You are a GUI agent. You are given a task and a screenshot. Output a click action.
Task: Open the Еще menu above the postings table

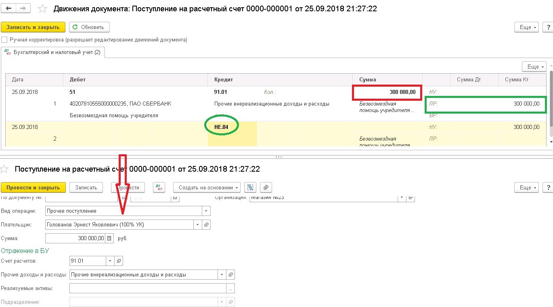pos(534,66)
